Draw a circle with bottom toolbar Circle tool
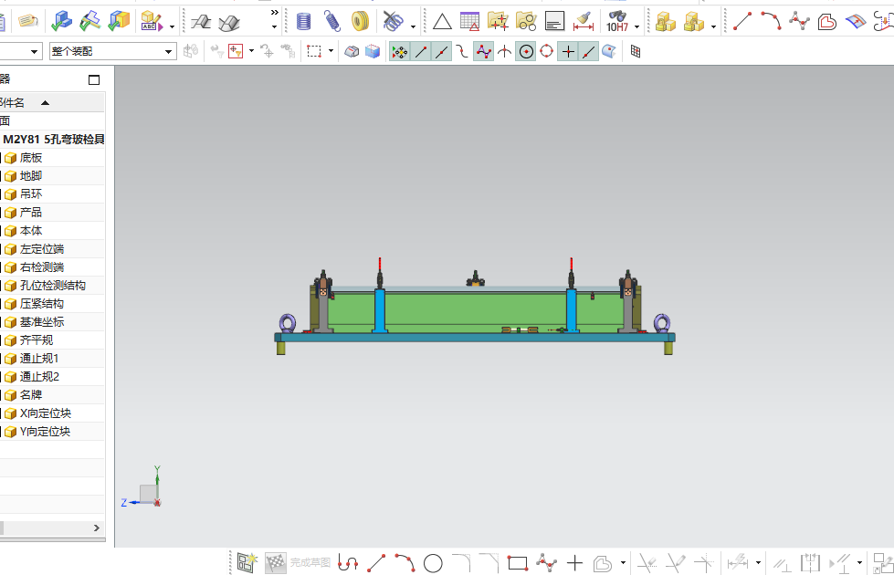 433,564
